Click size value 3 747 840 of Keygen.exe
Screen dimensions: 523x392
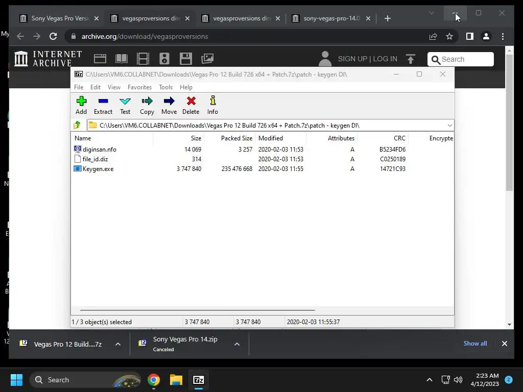[189, 168]
